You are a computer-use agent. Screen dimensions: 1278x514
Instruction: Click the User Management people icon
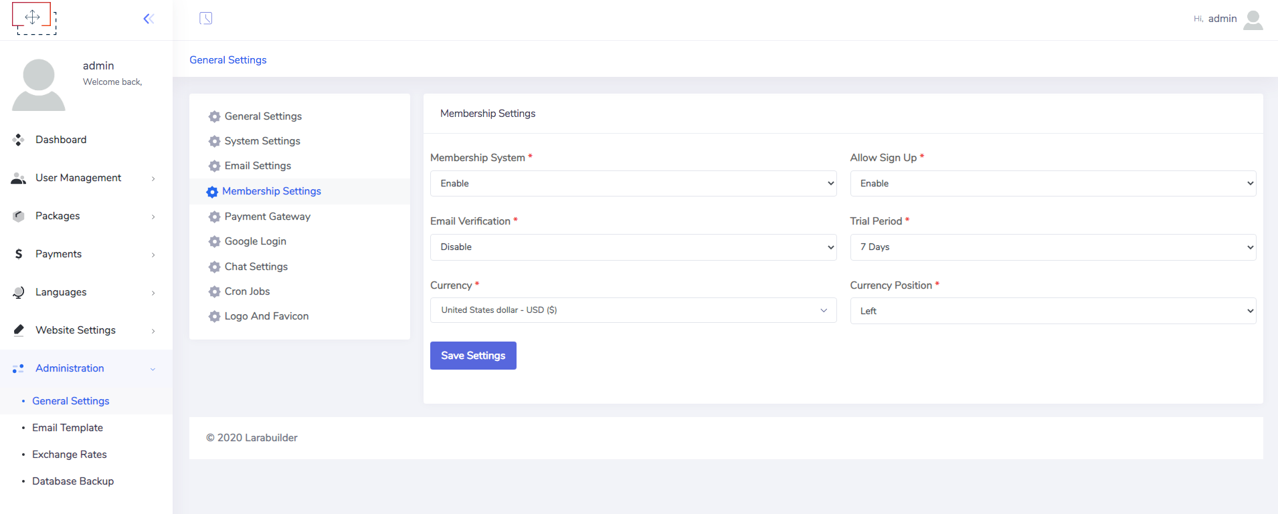pyautogui.click(x=19, y=178)
